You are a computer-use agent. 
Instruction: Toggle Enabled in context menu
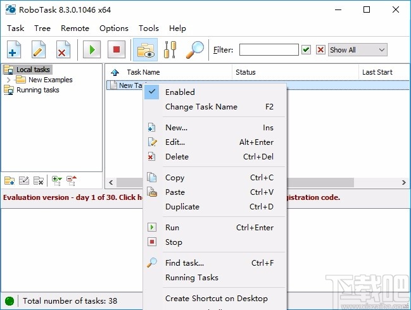pos(215,92)
